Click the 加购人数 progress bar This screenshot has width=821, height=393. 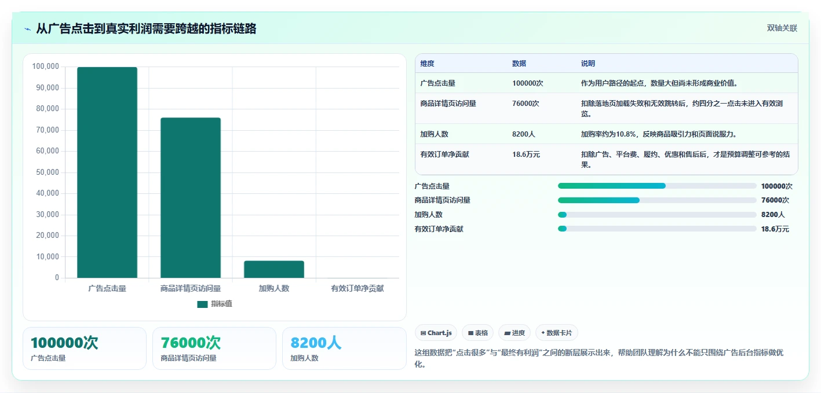coord(657,215)
